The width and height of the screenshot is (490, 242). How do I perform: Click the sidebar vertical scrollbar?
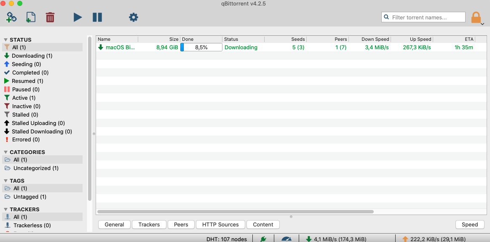pos(90,119)
